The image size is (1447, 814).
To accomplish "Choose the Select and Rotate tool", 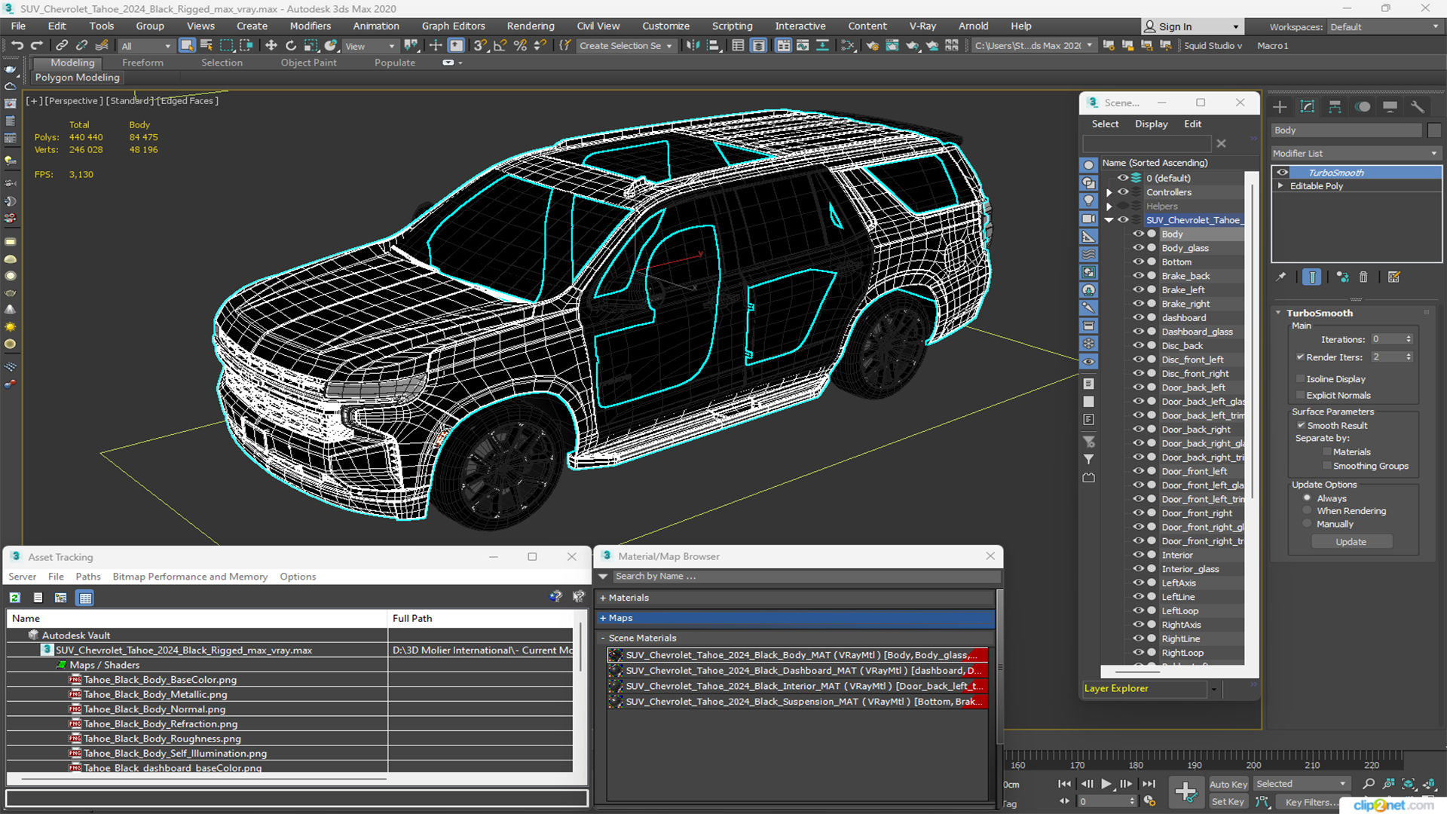I will [x=291, y=46].
